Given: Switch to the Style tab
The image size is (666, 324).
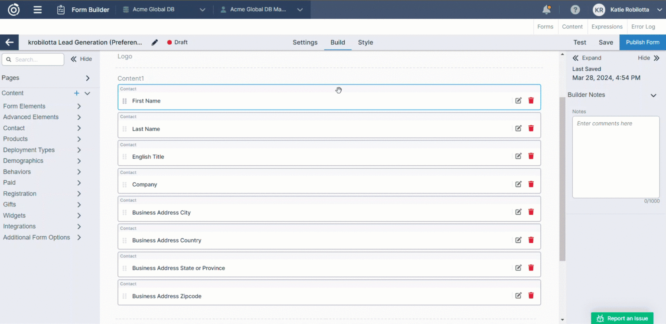Looking at the screenshot, I should click(365, 43).
